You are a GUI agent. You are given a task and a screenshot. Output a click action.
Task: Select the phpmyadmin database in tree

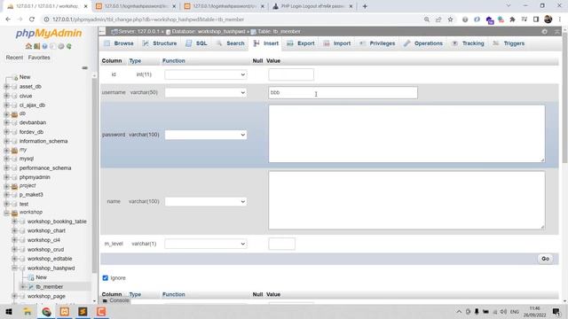click(x=35, y=177)
